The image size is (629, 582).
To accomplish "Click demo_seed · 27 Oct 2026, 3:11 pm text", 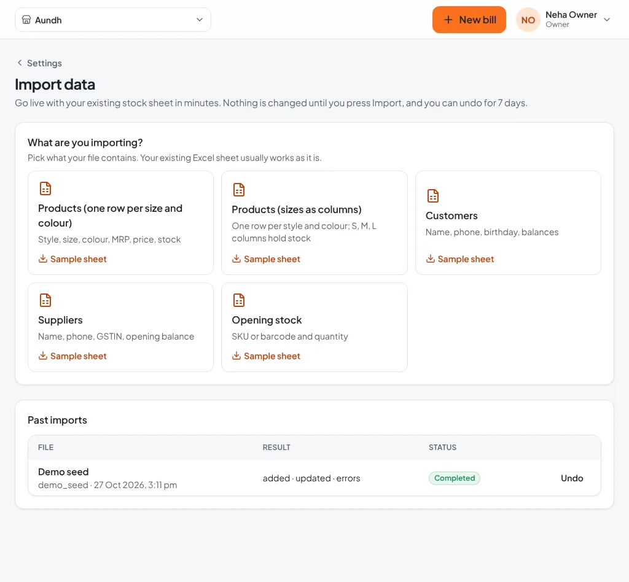I will 107,485.
